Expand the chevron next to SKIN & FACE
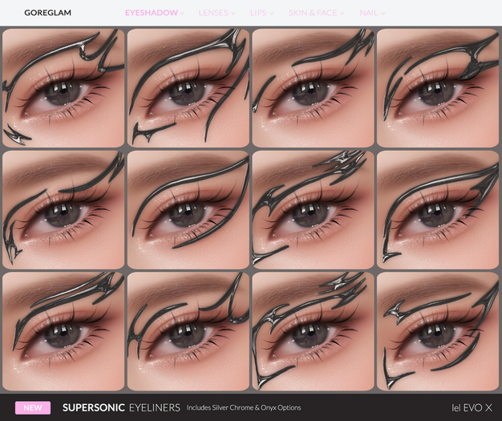502x421 pixels. click(x=342, y=14)
